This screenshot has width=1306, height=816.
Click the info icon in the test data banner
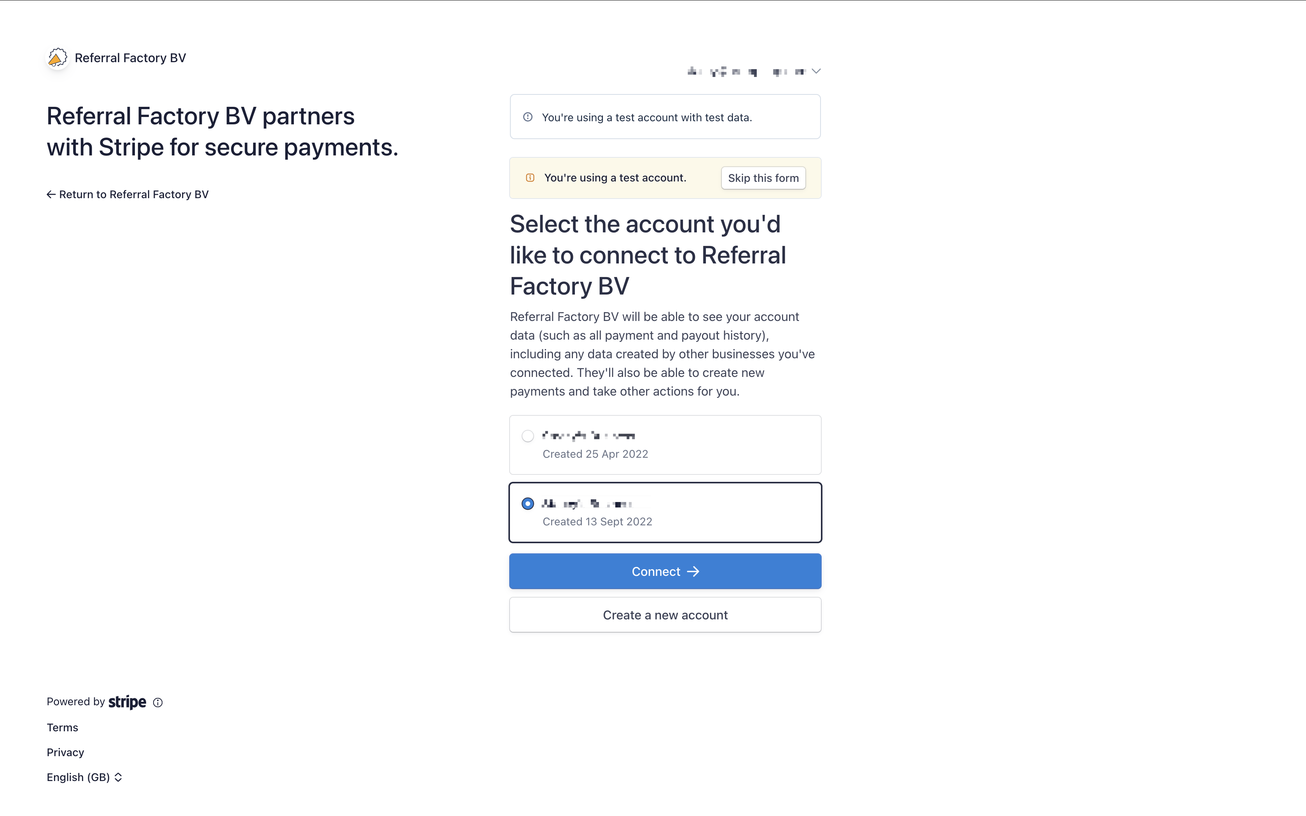point(528,117)
